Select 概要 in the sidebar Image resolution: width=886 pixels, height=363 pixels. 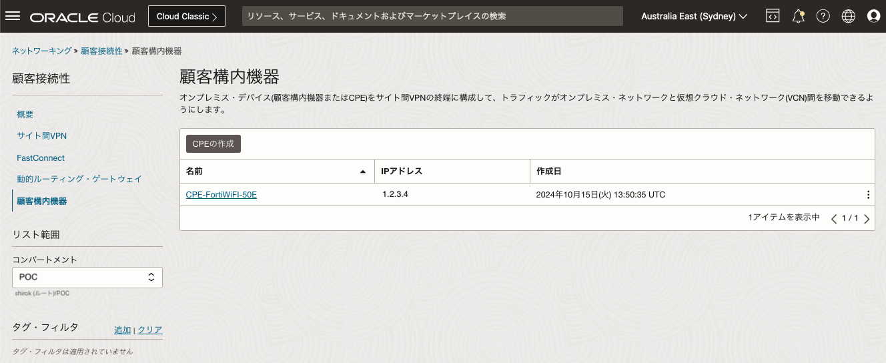pos(25,115)
